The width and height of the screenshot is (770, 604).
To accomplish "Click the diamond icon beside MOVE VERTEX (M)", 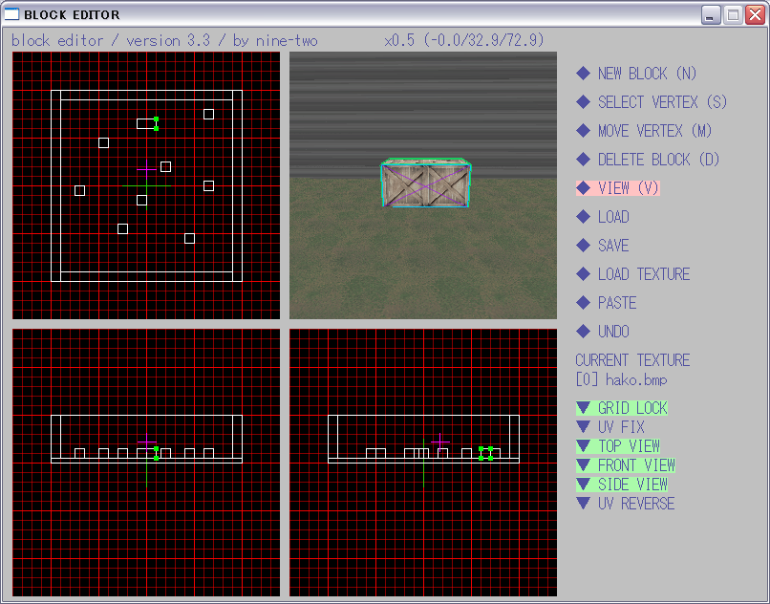I will pos(583,131).
